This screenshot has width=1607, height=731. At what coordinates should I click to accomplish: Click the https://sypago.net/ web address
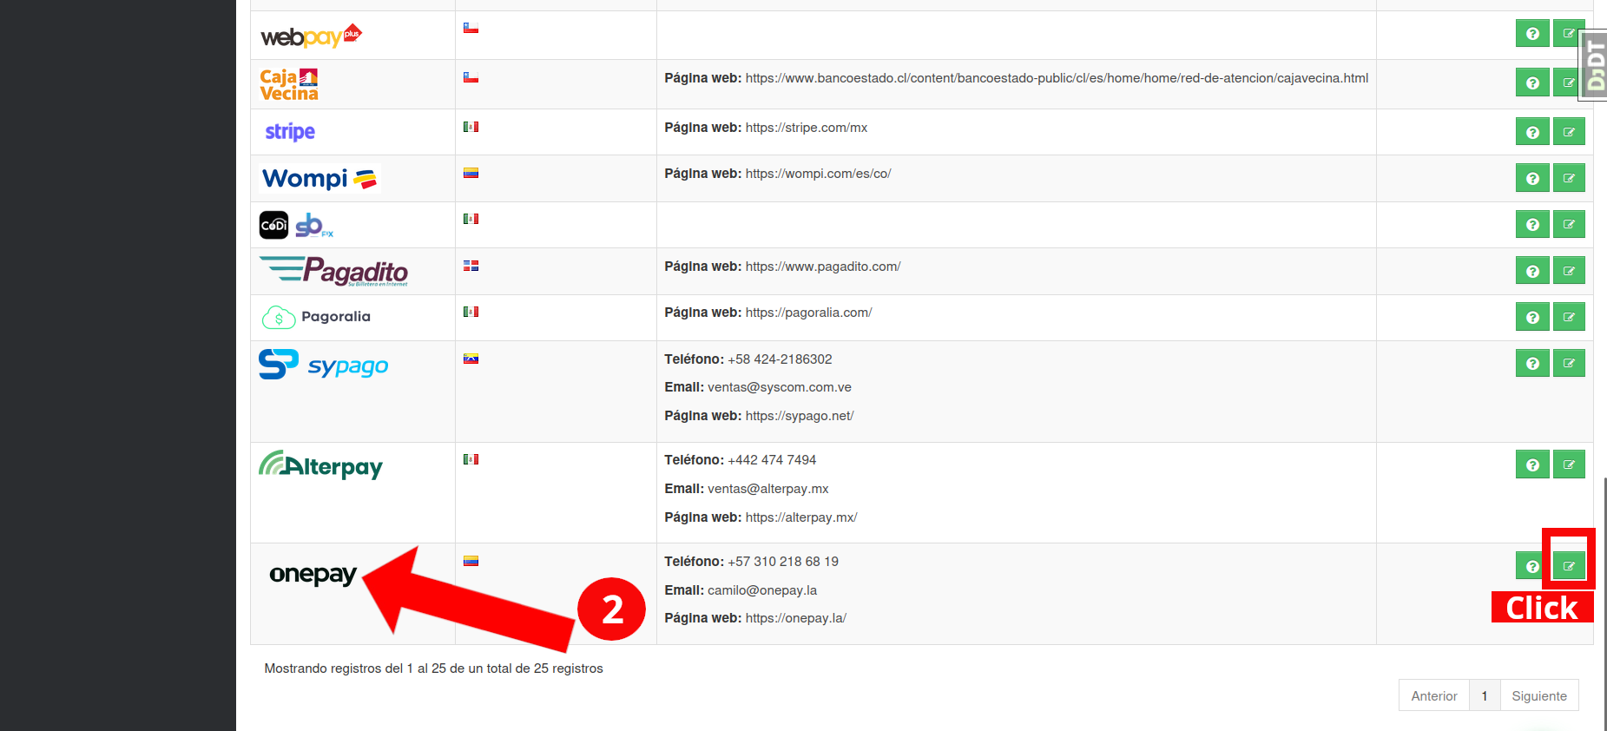[x=800, y=416]
